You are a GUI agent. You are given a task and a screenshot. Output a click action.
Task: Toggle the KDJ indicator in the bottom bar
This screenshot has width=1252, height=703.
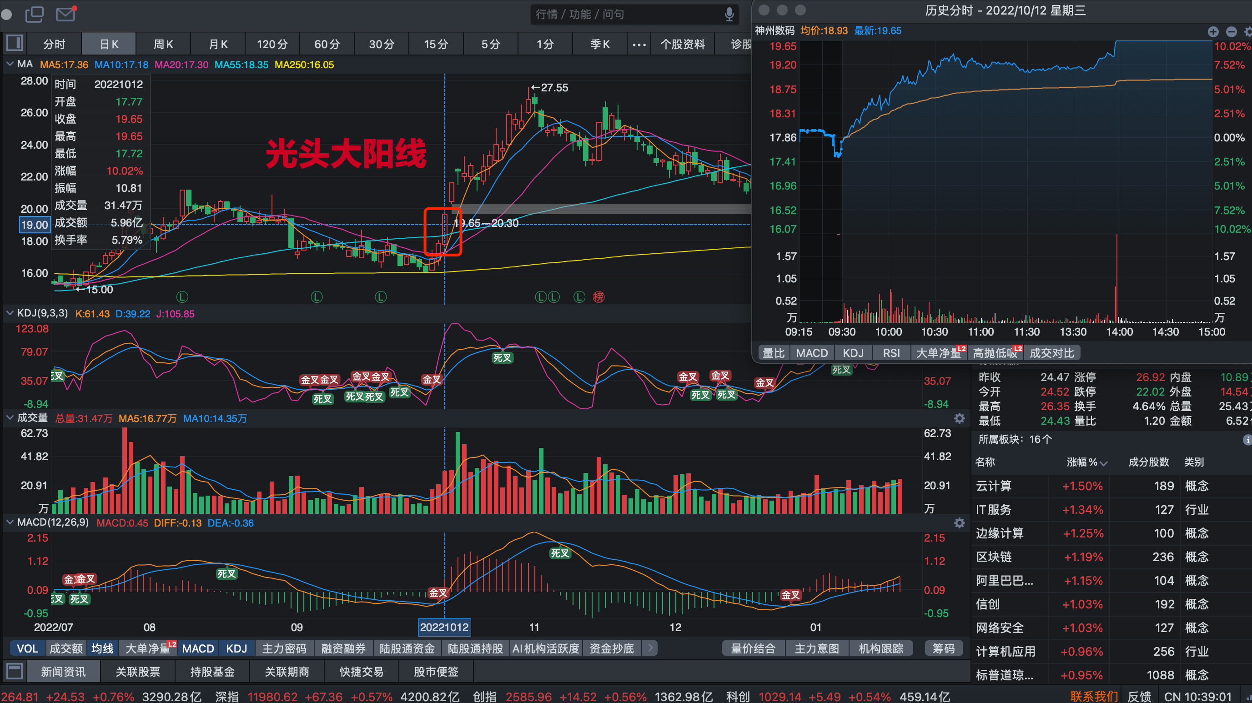click(x=236, y=648)
